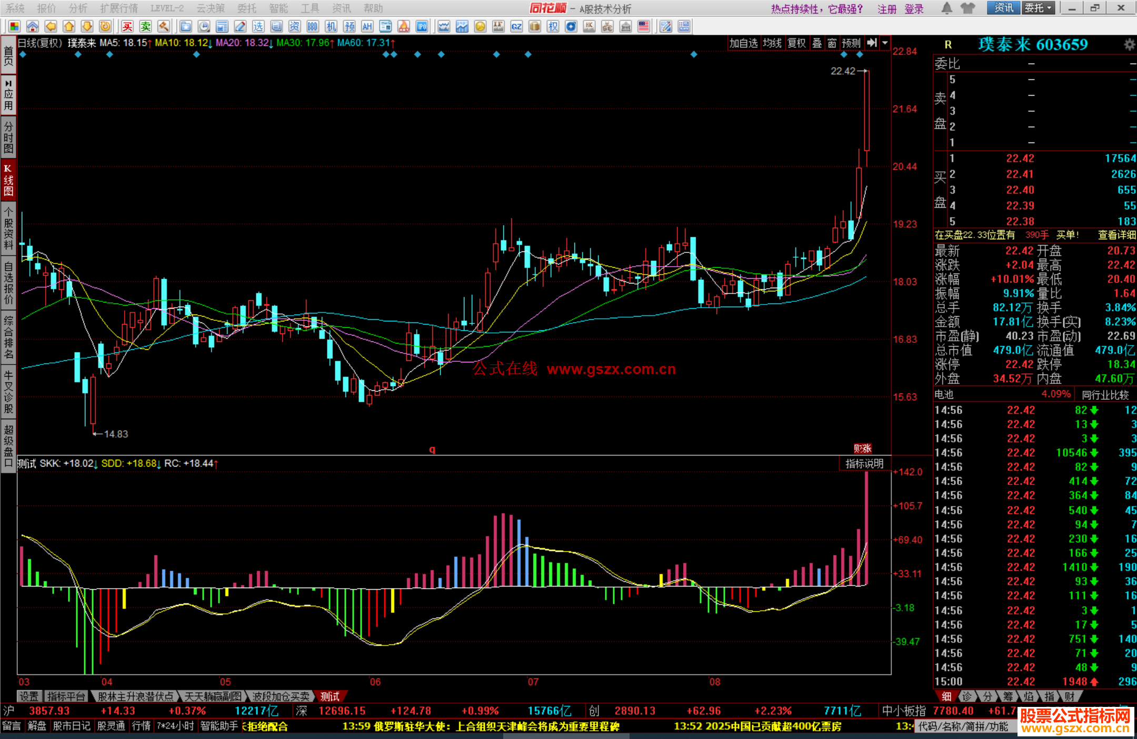Screen dimensions: 1137x739
Task: Toggle 均线 moving average display
Action: tap(772, 43)
